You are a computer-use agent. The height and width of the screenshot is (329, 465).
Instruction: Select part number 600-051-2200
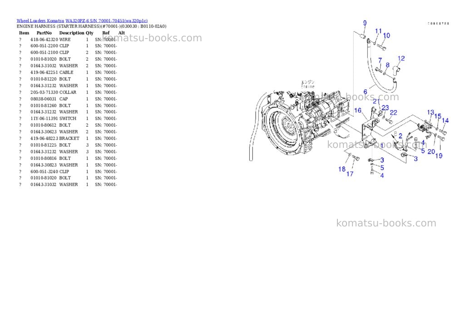click(x=44, y=46)
